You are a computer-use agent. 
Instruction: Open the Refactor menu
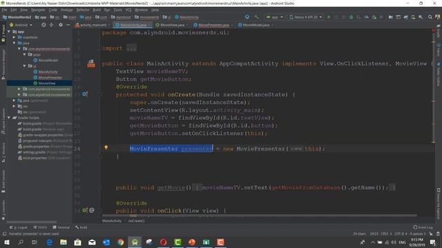[x=83, y=10]
